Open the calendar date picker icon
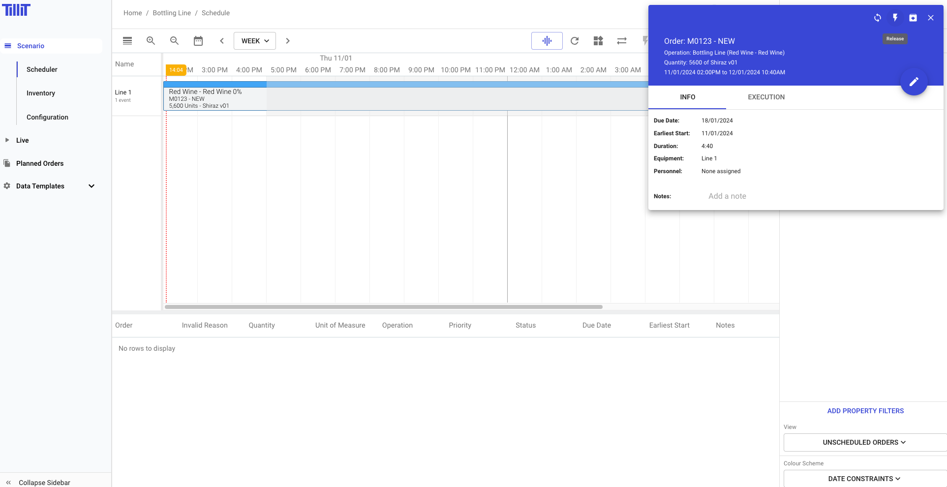The width and height of the screenshot is (947, 487). [198, 41]
